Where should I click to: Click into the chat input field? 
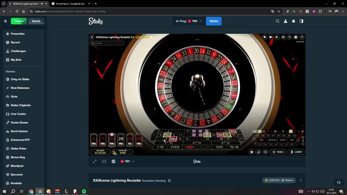107,43
